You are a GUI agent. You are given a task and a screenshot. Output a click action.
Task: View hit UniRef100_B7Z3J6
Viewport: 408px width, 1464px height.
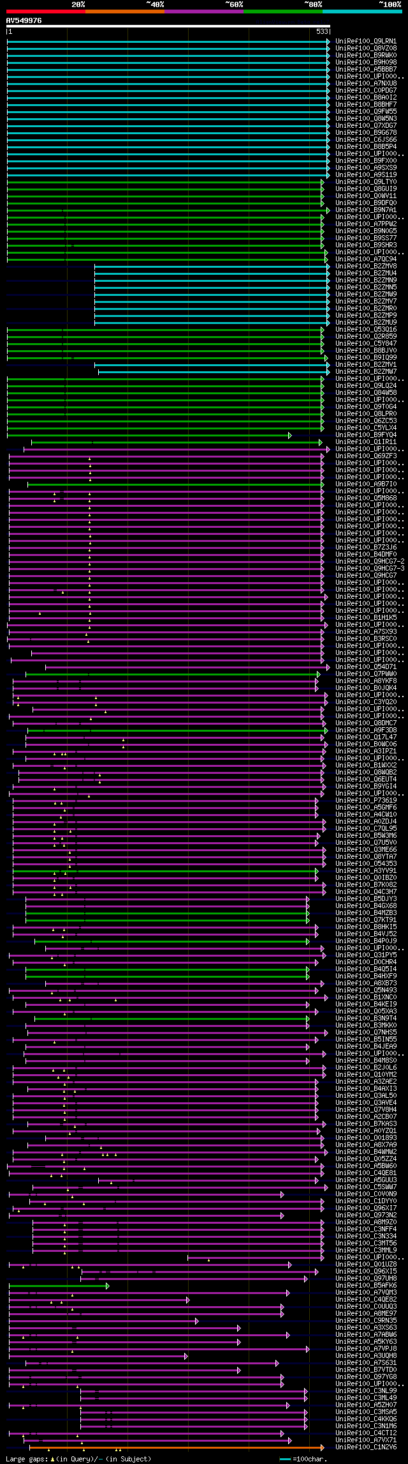[366, 548]
